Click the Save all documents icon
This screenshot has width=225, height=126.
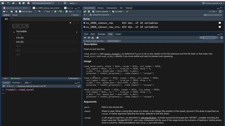point(24,3)
